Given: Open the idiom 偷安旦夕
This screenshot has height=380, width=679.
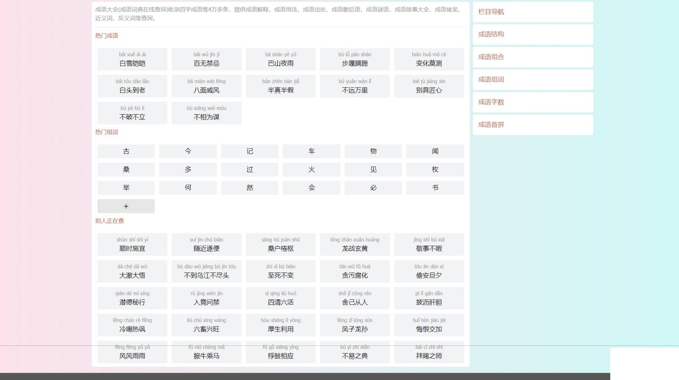Looking at the screenshot, I should coord(429,271).
